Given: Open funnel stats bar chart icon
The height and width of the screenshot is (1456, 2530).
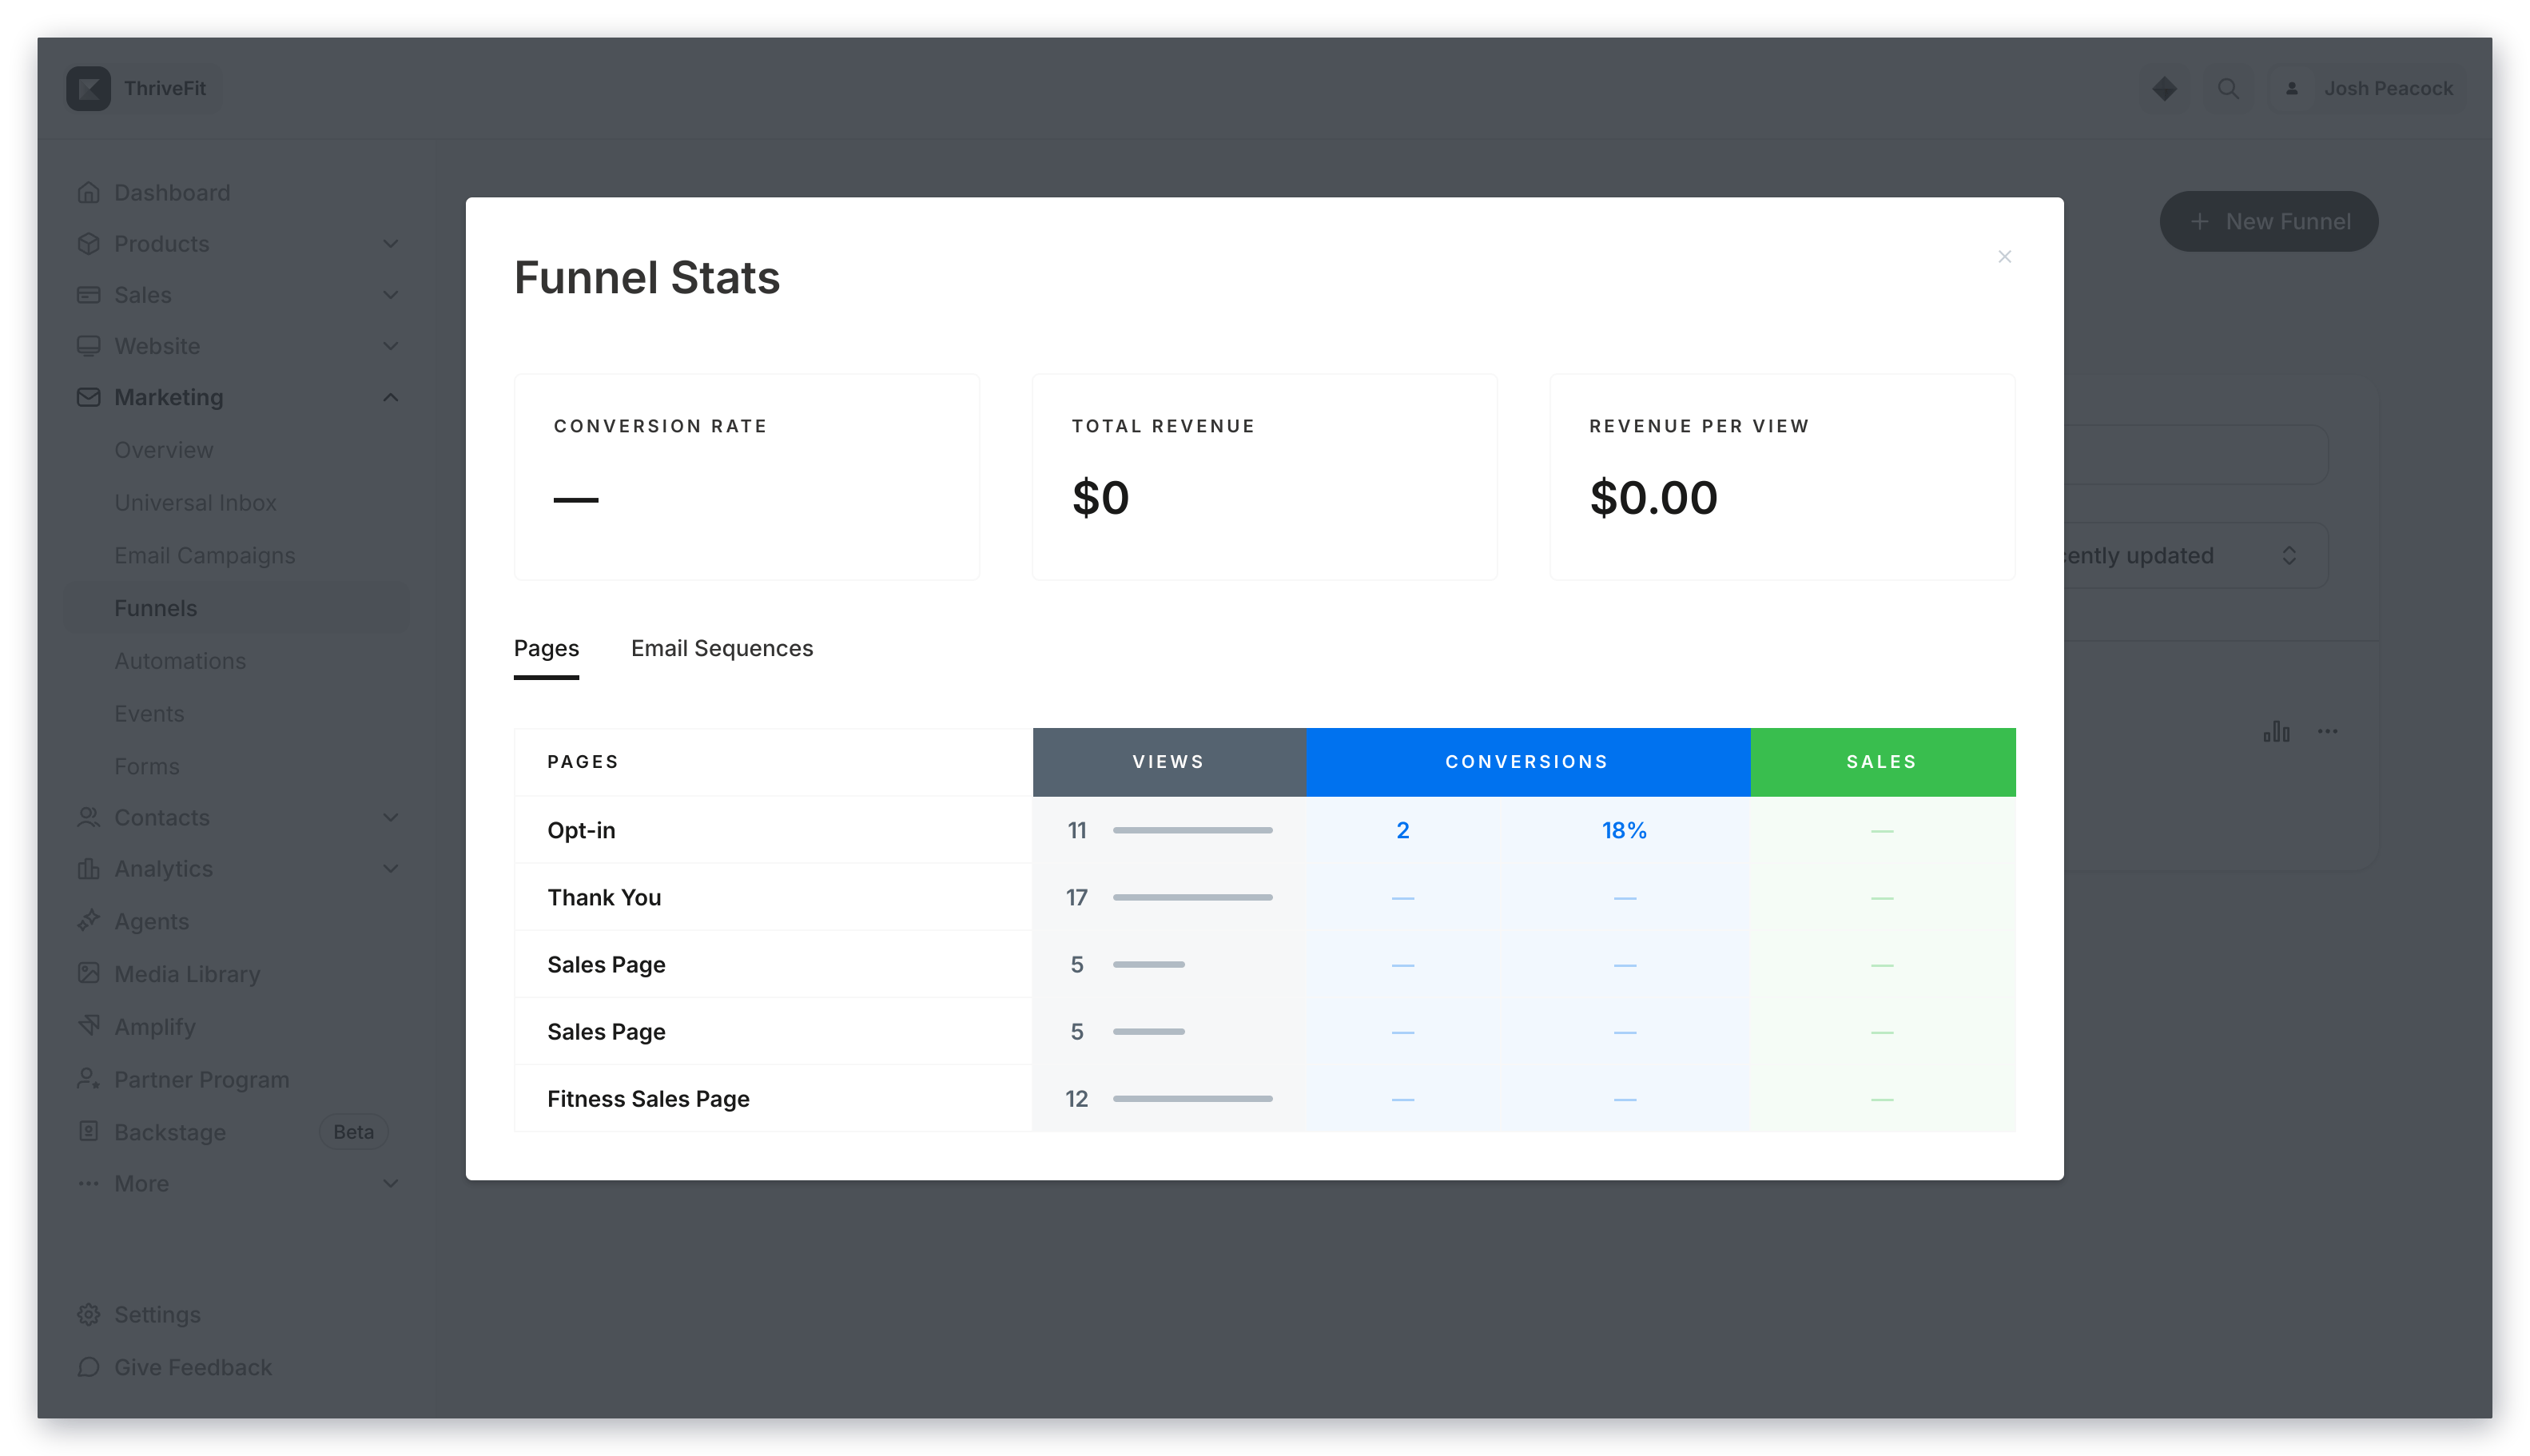Looking at the screenshot, I should pos(2276,731).
